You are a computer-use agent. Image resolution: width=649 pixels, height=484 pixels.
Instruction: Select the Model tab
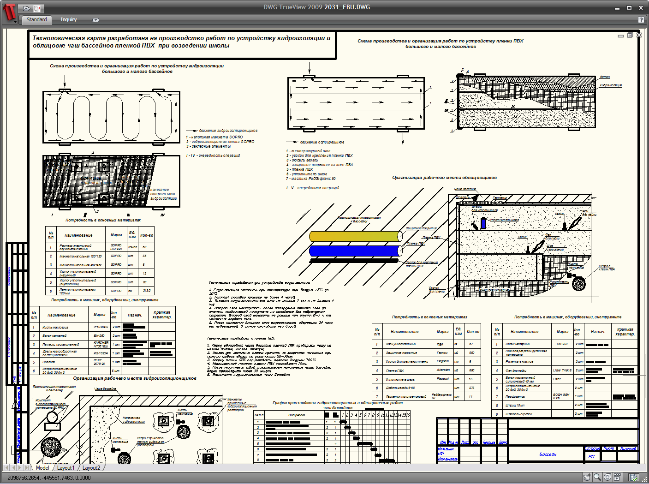pos(42,468)
